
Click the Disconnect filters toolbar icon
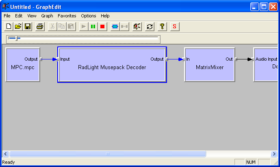tap(124, 27)
